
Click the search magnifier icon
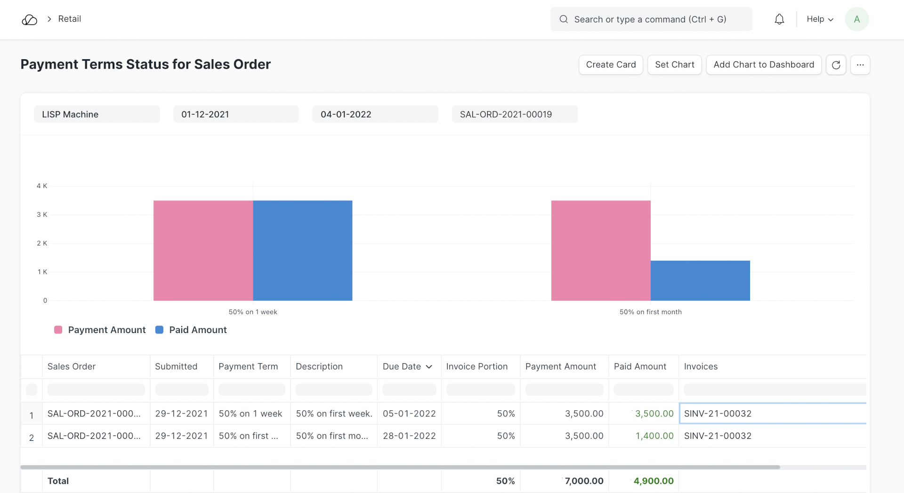pos(563,19)
